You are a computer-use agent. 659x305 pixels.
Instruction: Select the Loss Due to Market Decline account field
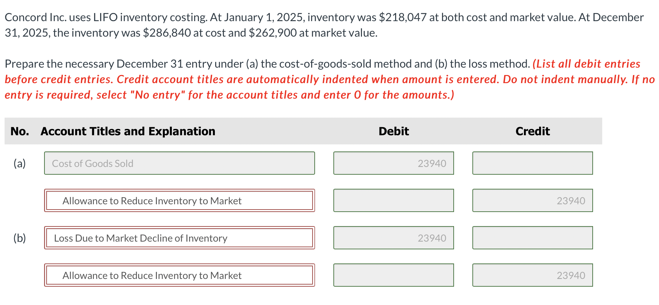(179, 238)
